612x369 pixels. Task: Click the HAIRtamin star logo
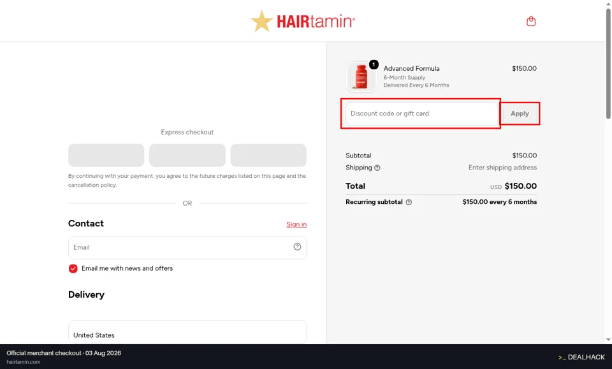(x=303, y=21)
